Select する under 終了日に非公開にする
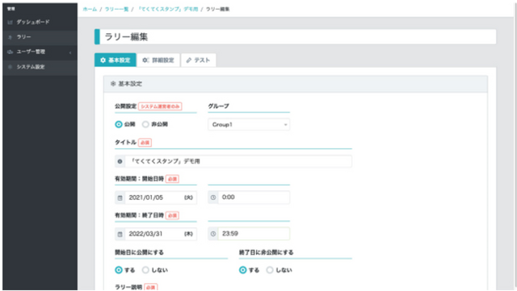517x291 pixels. tap(242, 270)
